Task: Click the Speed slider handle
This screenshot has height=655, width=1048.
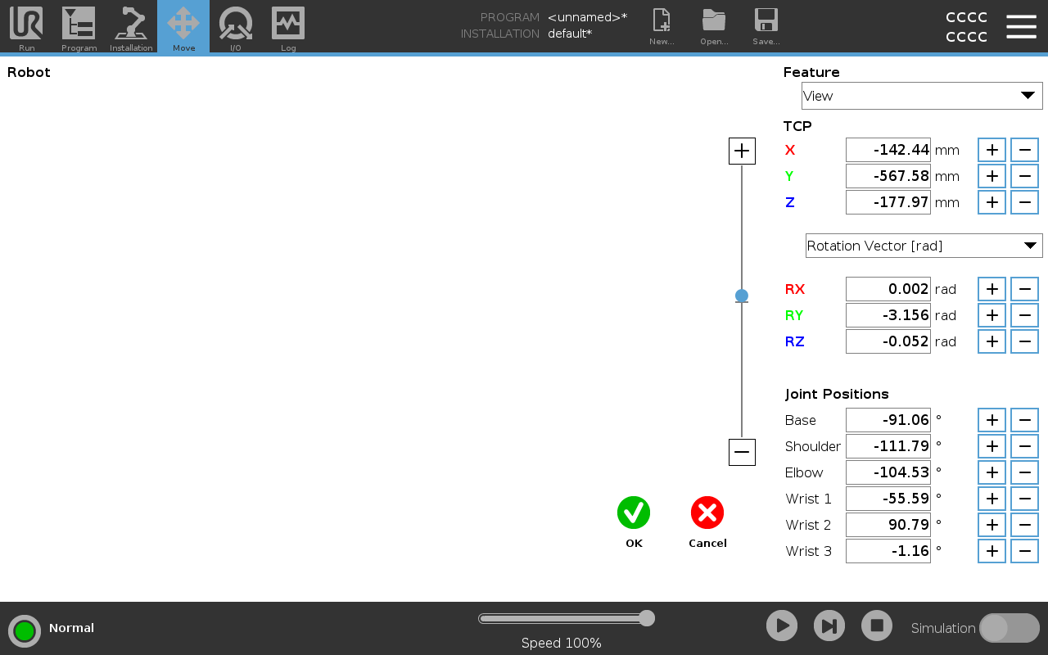Action: coord(647,618)
